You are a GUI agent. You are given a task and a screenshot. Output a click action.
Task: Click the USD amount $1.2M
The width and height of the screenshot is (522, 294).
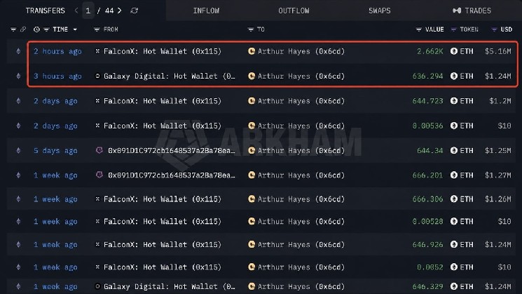500,100
